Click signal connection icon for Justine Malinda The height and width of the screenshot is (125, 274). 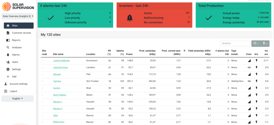[x=249, y=61]
